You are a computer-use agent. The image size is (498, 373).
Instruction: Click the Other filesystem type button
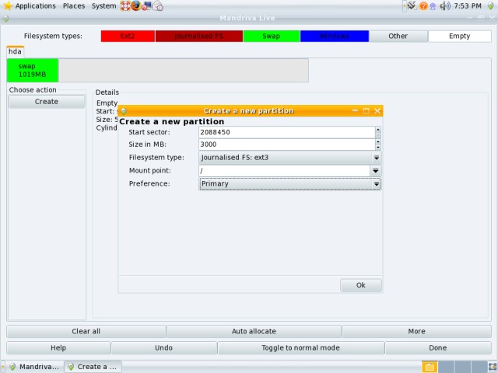click(x=398, y=37)
